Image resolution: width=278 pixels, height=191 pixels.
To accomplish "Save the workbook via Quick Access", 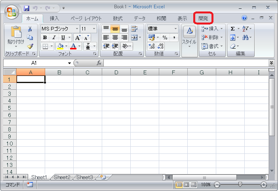I will click(27, 8).
